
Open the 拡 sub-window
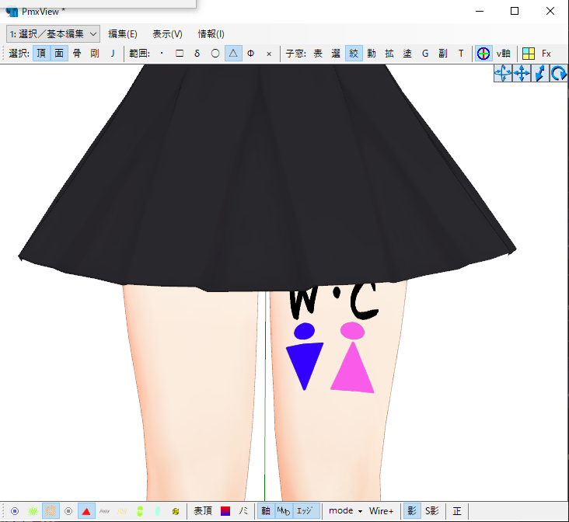(x=389, y=54)
